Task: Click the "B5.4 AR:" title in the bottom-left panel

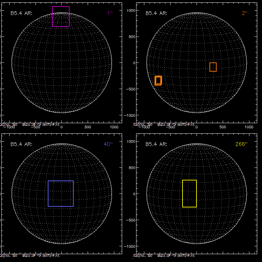Action: pos(21,144)
